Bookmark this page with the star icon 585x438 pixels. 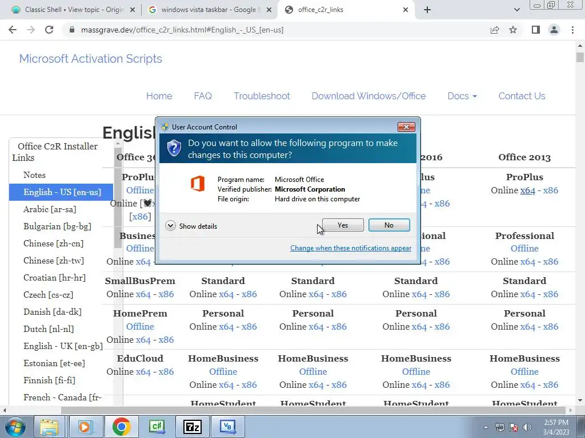tap(513, 30)
